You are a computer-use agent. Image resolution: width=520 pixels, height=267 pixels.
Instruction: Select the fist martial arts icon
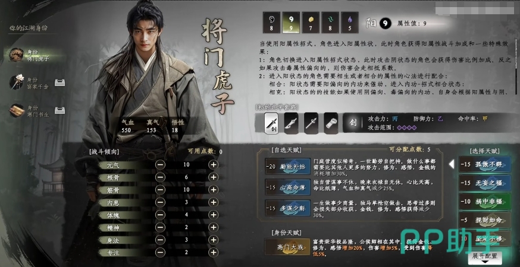click(x=331, y=123)
